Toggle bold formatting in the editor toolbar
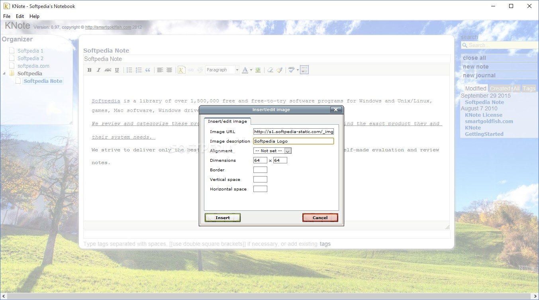This screenshot has width=539, height=300. coord(90,70)
